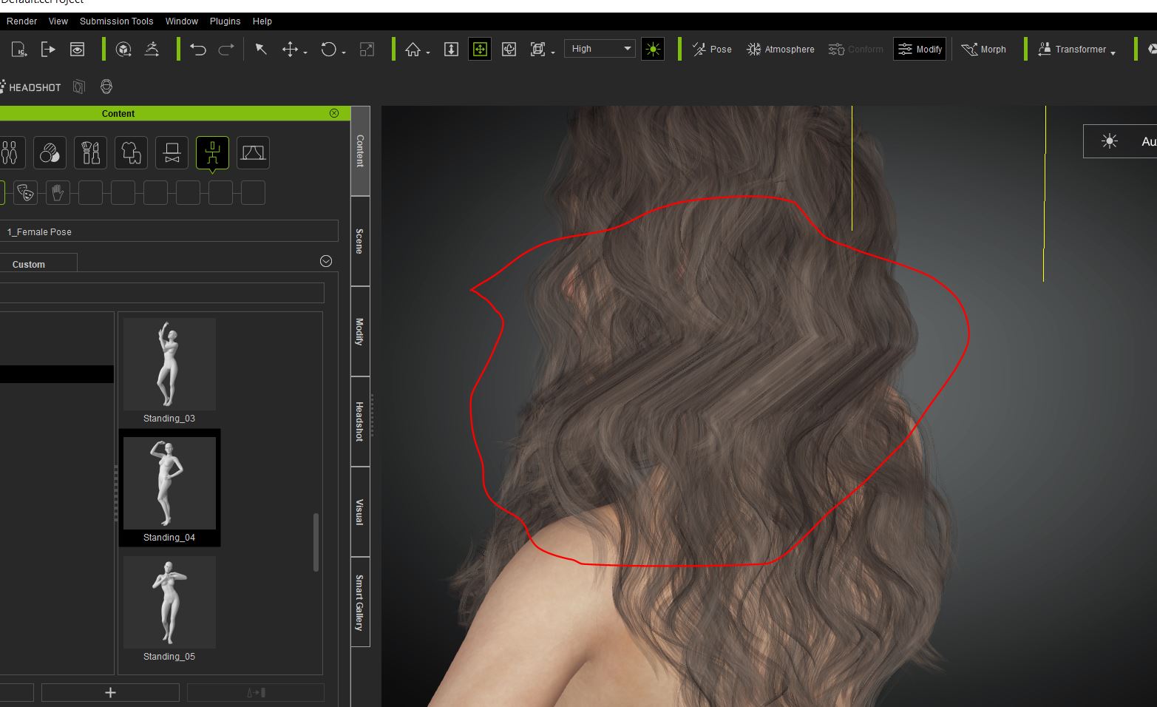1157x707 pixels.
Task: Select the Move tool
Action: tap(290, 50)
